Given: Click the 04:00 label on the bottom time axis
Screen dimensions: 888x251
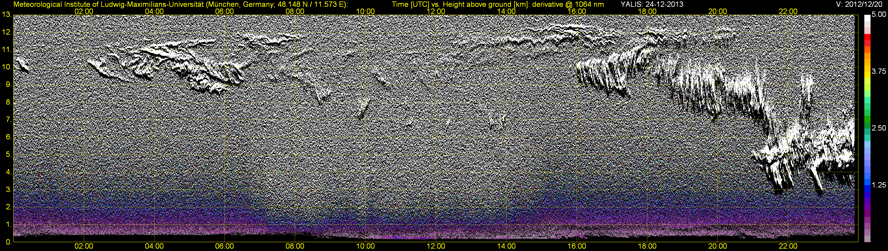Looking at the screenshot, I should coord(154,246).
